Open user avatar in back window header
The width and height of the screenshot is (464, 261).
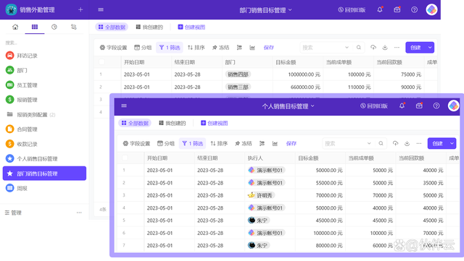click(x=431, y=9)
